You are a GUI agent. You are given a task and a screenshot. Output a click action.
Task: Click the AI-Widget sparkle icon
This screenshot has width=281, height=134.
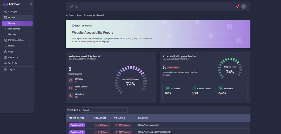(5, 12)
